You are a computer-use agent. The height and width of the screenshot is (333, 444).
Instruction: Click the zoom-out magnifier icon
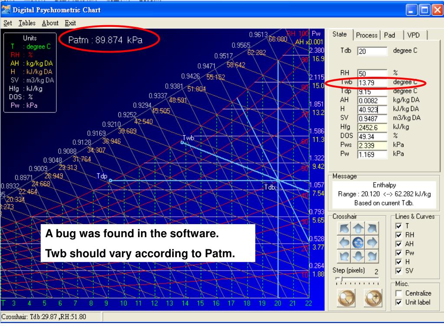pos(346,298)
